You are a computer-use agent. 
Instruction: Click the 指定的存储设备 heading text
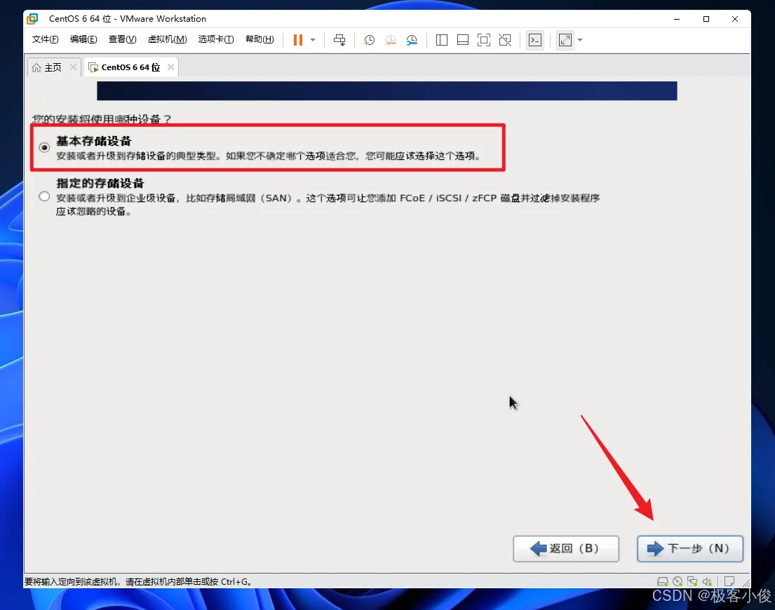(100, 183)
